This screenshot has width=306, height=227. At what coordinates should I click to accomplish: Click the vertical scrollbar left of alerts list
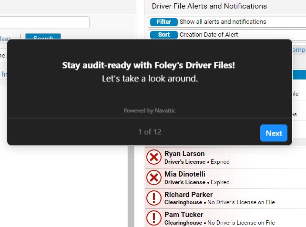point(131,186)
